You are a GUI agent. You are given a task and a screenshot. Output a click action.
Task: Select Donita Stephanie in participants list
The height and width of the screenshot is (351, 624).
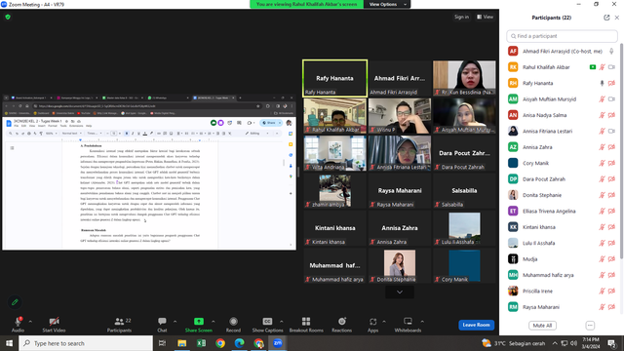(563, 195)
